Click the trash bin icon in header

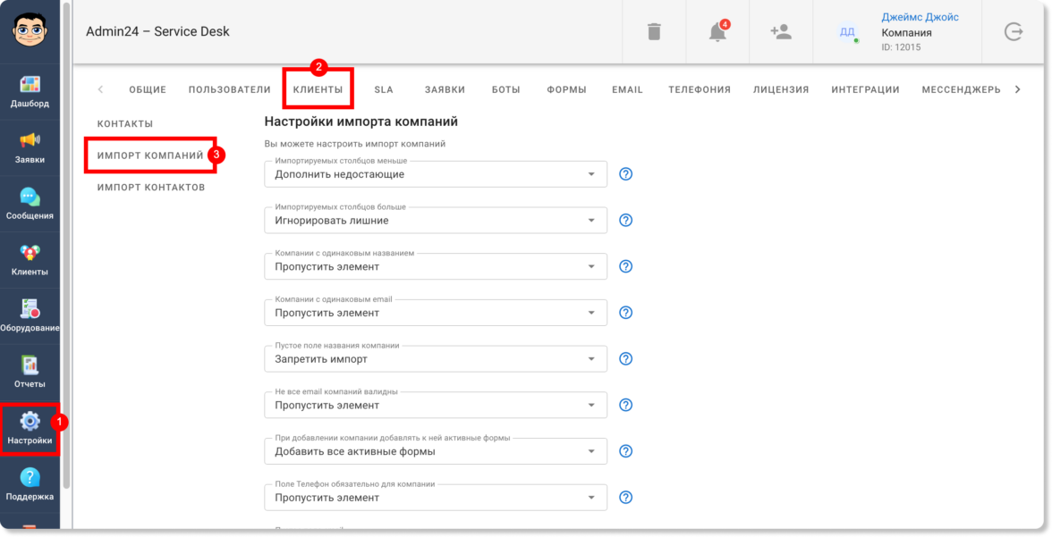[x=654, y=31]
